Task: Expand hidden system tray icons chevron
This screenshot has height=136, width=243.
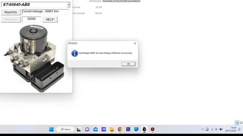Action: pyautogui.click(x=202, y=129)
